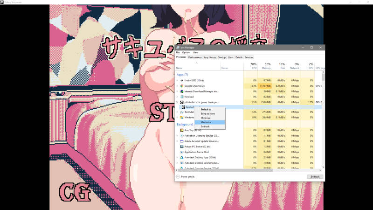Viewport: 373px width, 210px height.
Task: Click the Autodesk Desktop App icon
Action: tap(182, 158)
